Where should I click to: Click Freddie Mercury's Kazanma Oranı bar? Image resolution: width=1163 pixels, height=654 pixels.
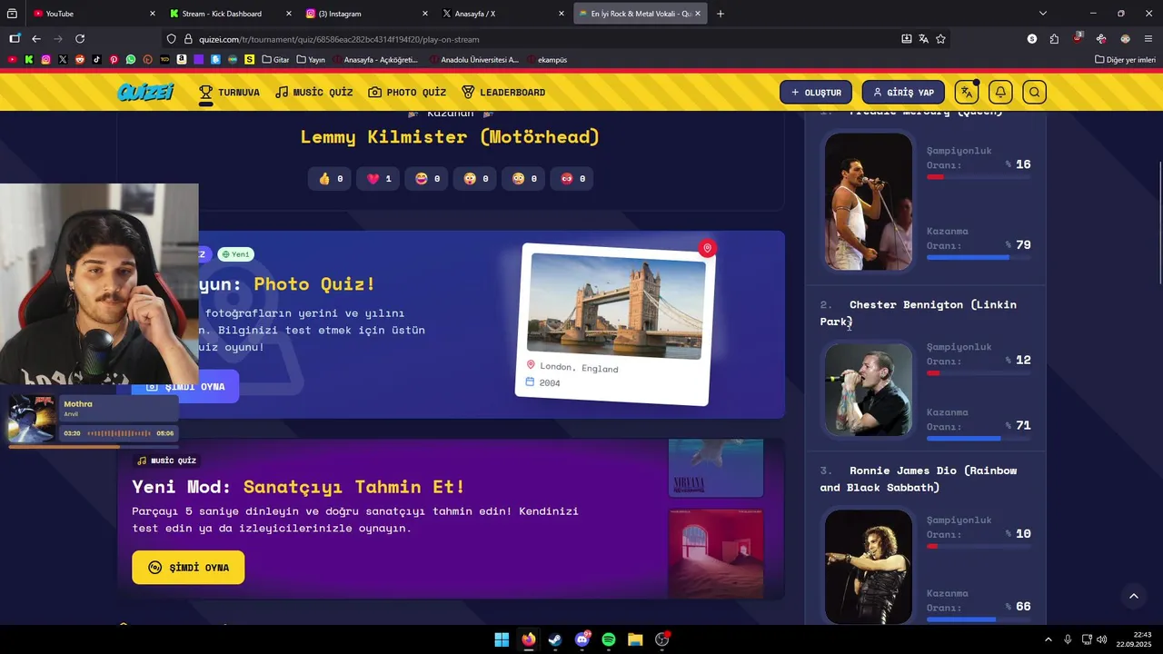coord(979,258)
